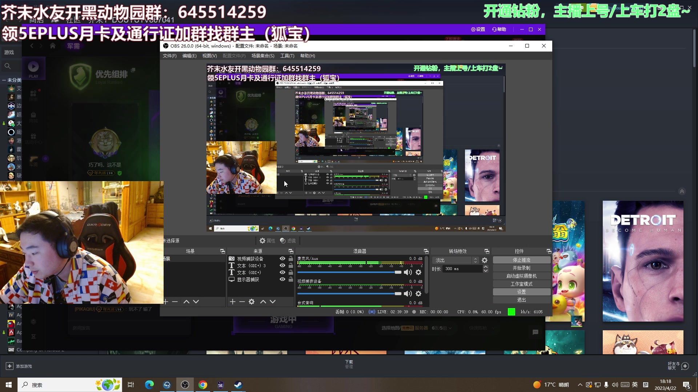Open Microsoft Edge from the taskbar
This screenshot has height=392, width=698.
[x=149, y=385]
